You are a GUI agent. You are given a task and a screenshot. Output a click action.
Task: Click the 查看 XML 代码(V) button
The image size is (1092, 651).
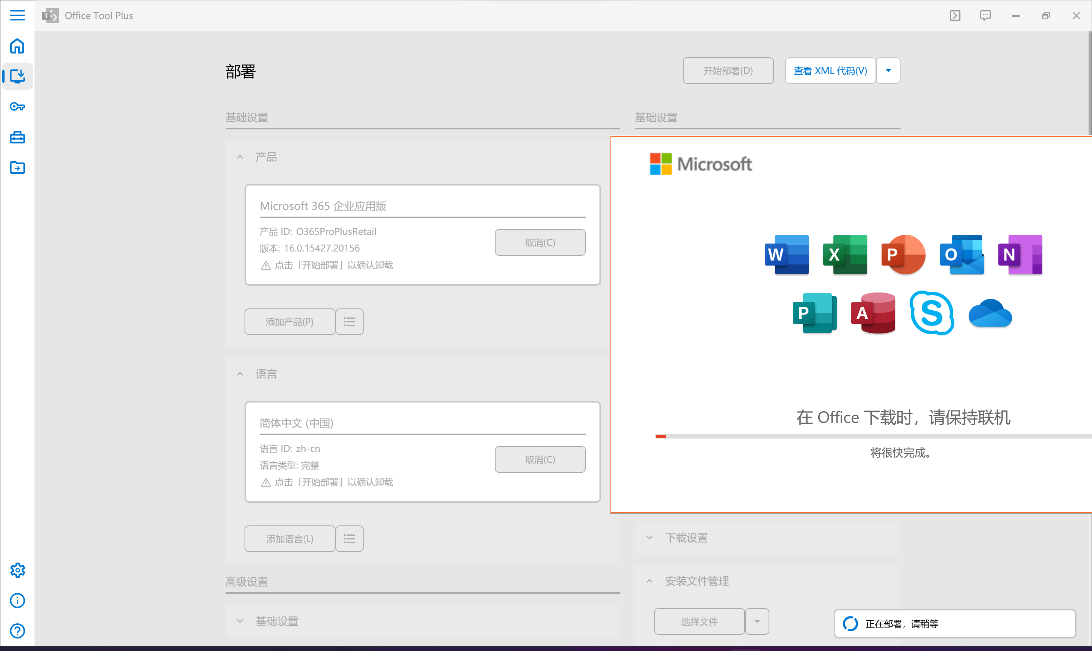click(x=830, y=71)
